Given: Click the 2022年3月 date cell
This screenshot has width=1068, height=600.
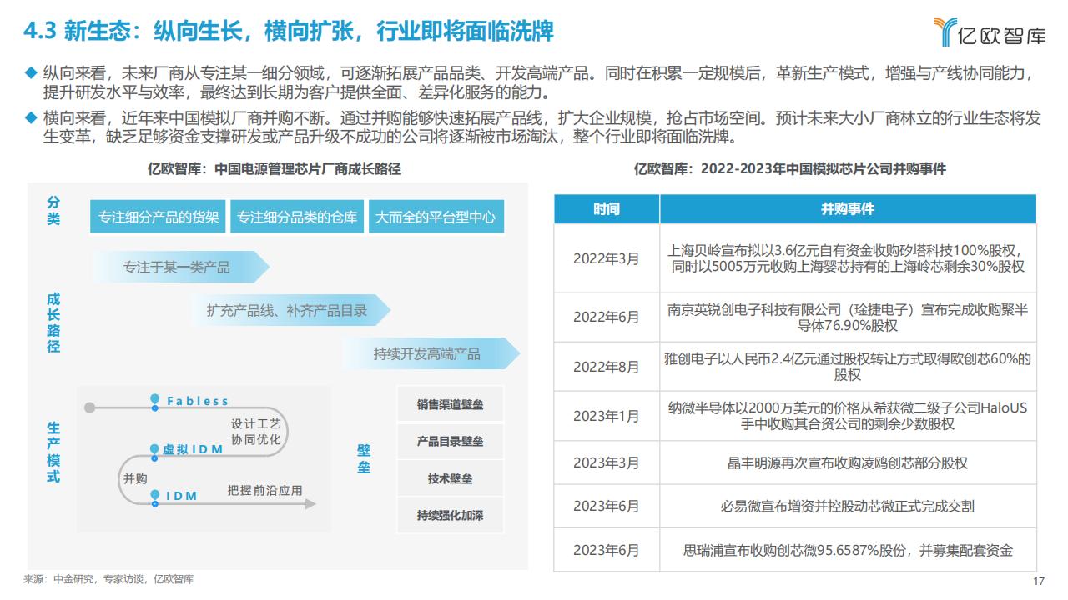Looking at the screenshot, I should coord(607,258).
